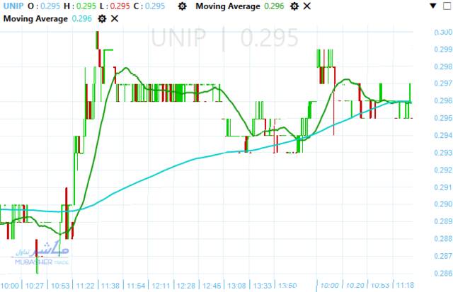
Task: Click 0.292 price axis label
Action: [443, 170]
